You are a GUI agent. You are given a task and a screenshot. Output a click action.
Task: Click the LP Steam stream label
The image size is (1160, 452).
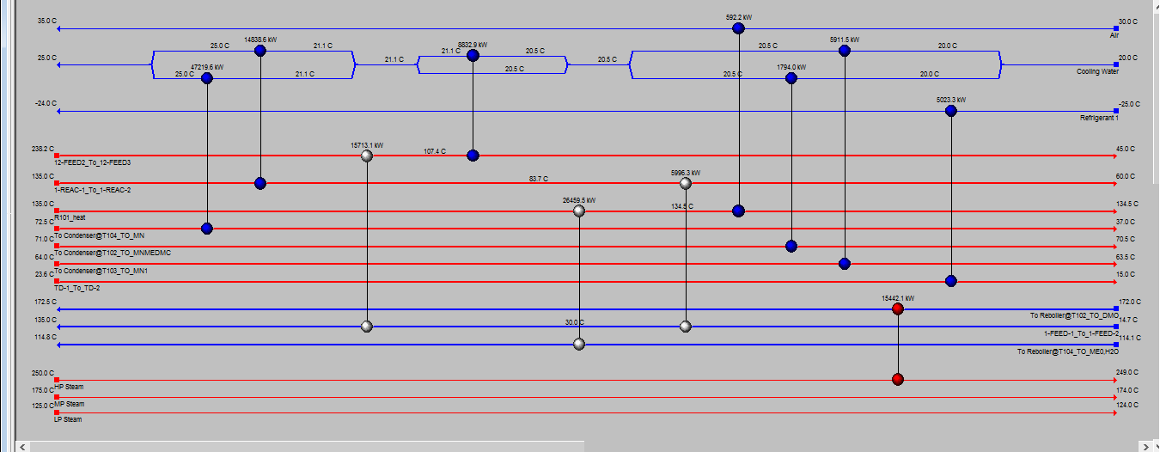pos(69,419)
